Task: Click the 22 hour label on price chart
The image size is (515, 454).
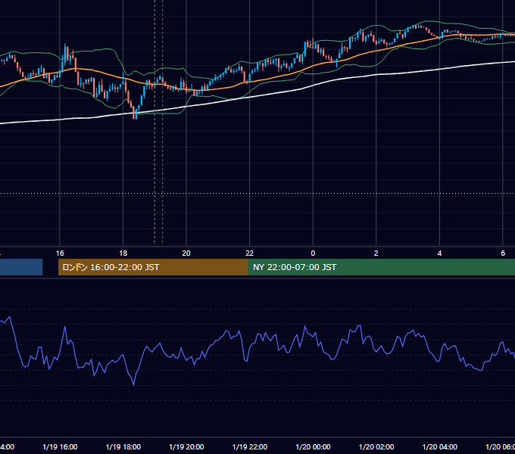Action: [x=250, y=253]
